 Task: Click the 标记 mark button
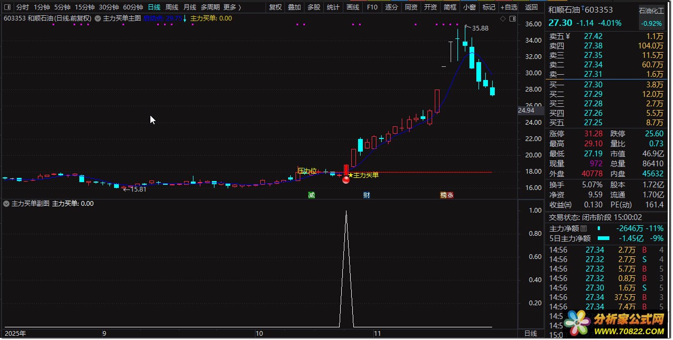[489, 7]
